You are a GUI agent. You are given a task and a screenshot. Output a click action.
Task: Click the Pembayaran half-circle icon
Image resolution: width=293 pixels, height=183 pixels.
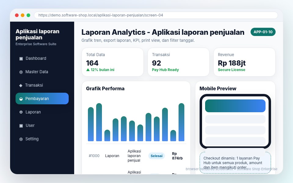click(x=21, y=99)
